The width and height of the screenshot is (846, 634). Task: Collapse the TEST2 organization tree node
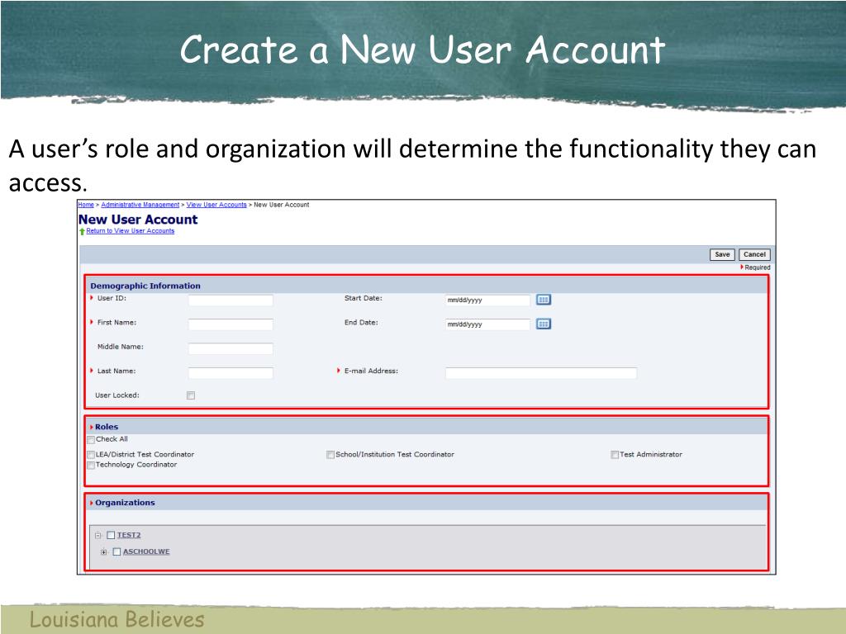tap(97, 535)
